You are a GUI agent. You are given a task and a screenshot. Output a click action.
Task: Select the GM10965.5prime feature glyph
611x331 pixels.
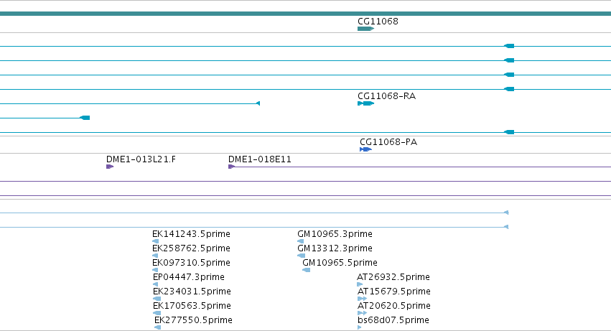pos(307,270)
